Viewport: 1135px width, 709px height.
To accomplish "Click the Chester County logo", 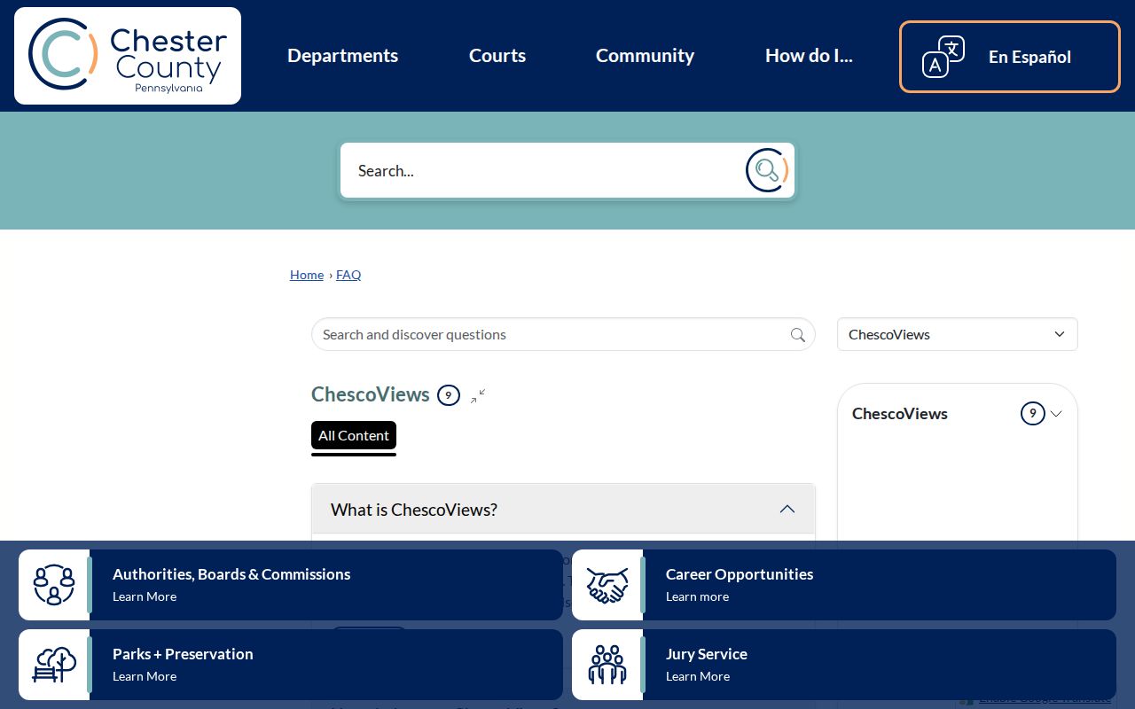I will pos(128,56).
